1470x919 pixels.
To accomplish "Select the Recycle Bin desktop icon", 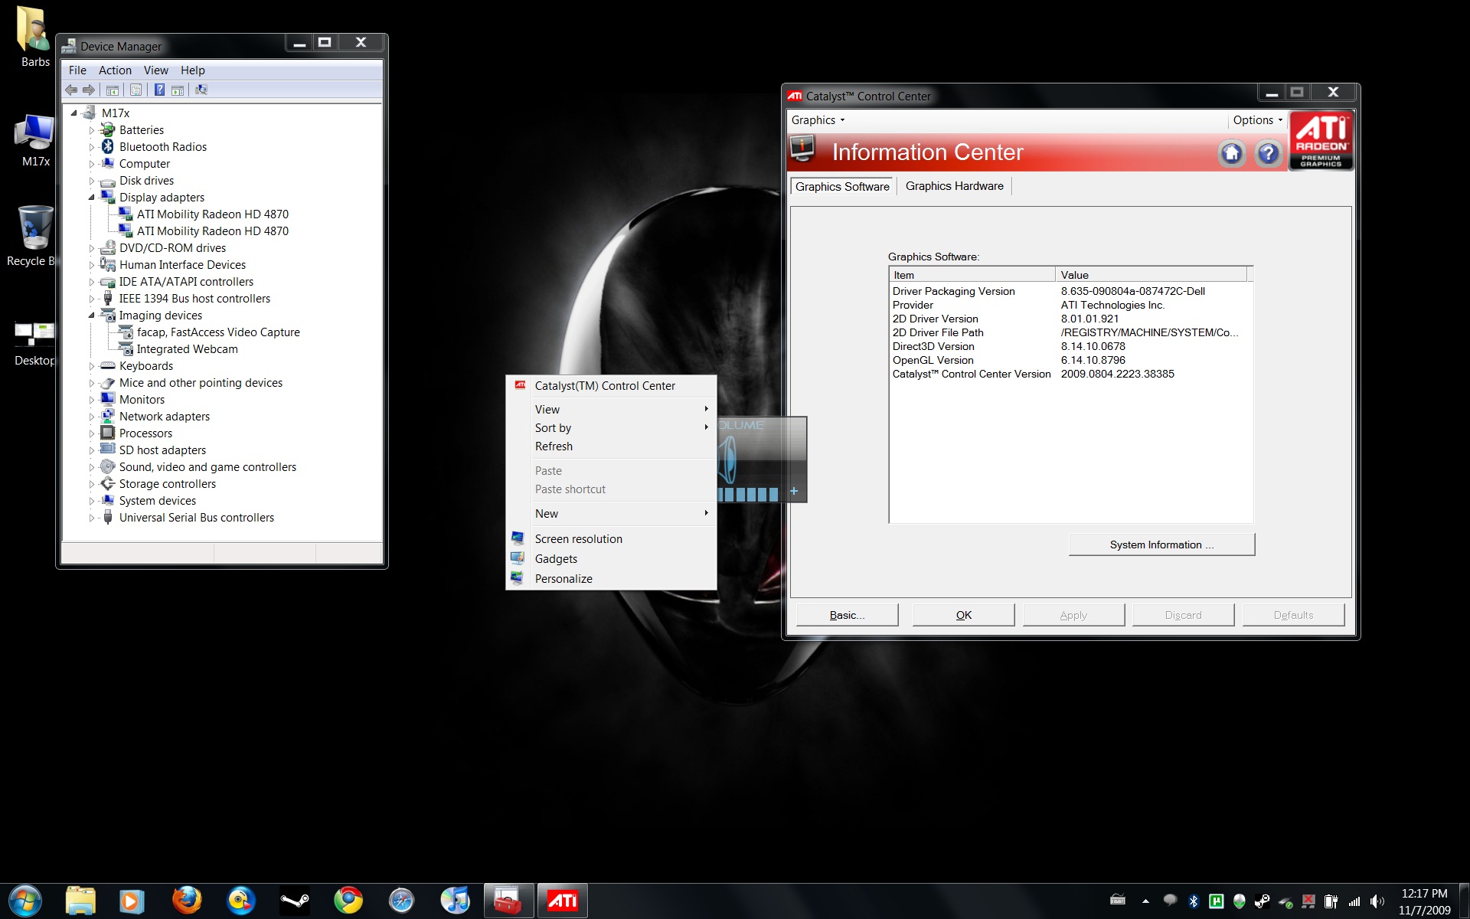I will 31,236.
